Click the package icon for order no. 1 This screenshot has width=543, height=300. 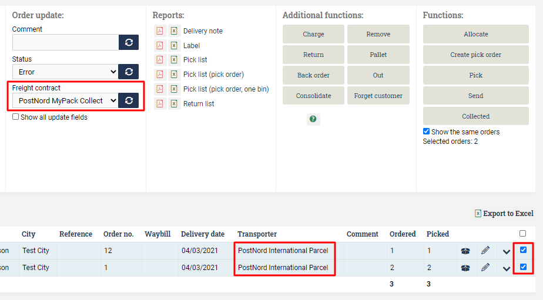click(x=465, y=268)
